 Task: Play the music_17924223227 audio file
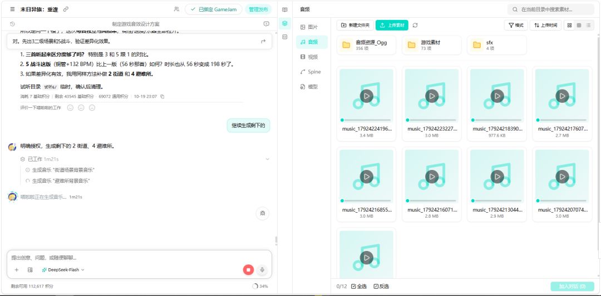pyautogui.click(x=432, y=96)
